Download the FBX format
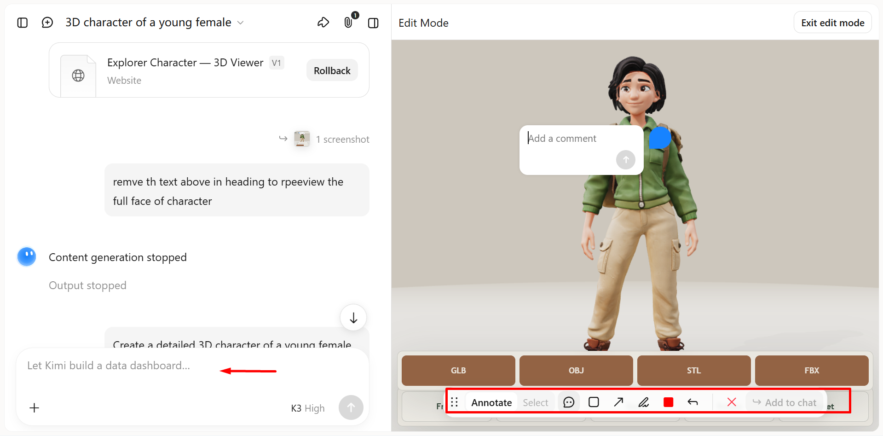Screen dimensions: 883x436 812,370
